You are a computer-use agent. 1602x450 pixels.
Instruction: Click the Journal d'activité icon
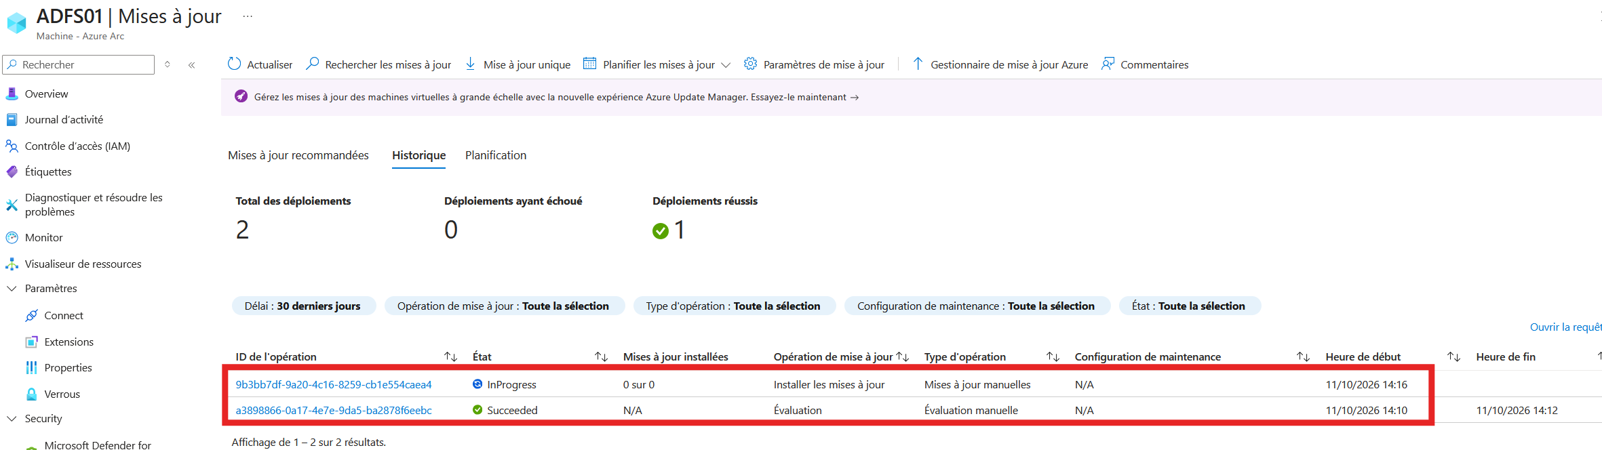(x=12, y=119)
